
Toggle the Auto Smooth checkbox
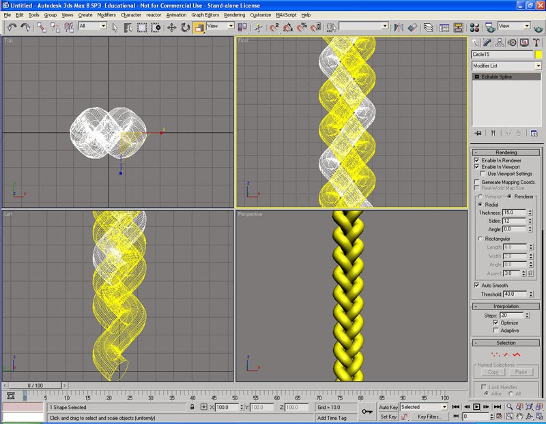476,284
